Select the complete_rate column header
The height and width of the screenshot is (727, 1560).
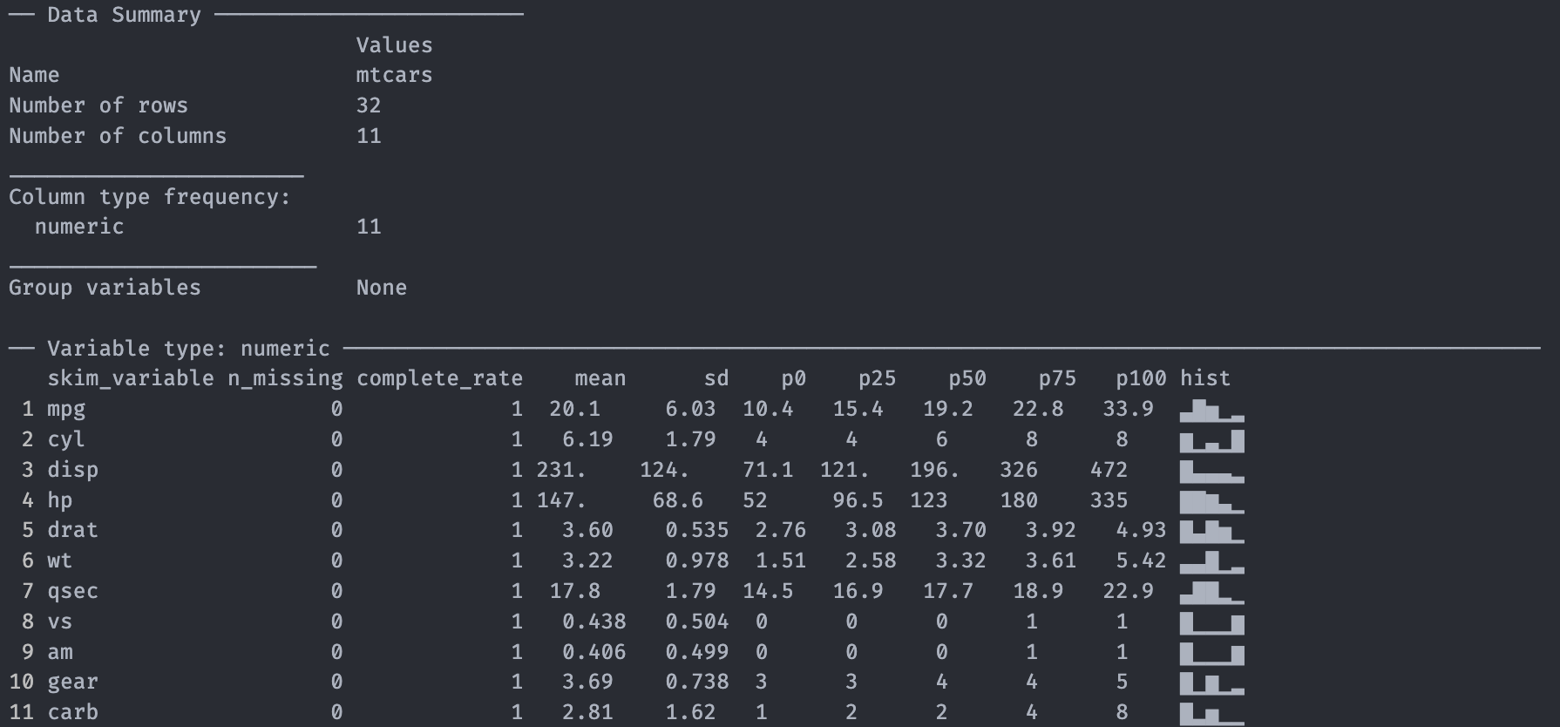pos(439,378)
